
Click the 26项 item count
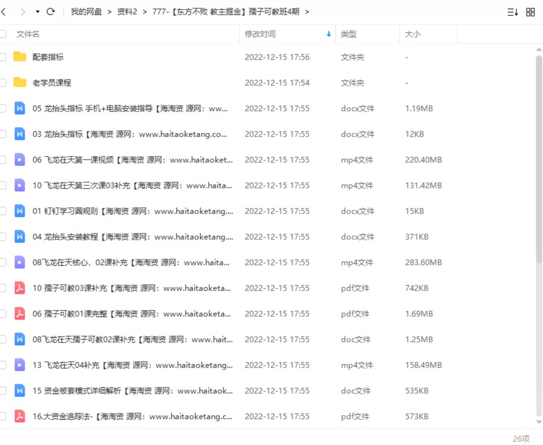(521, 438)
